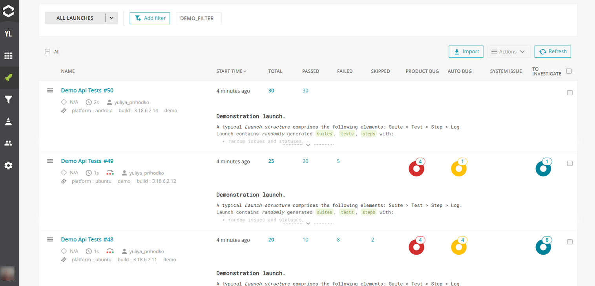Open the Dashboards grid icon

8,56
